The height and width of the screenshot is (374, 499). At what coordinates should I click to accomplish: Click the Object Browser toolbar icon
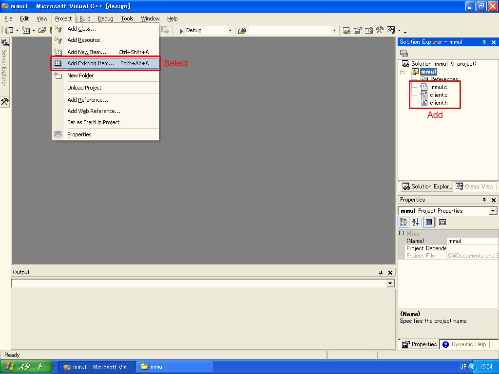(368, 31)
